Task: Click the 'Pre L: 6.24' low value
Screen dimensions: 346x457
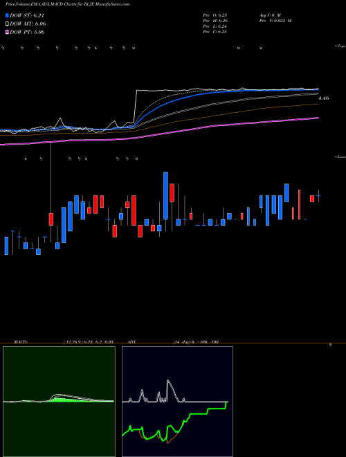Action: pos(215,26)
